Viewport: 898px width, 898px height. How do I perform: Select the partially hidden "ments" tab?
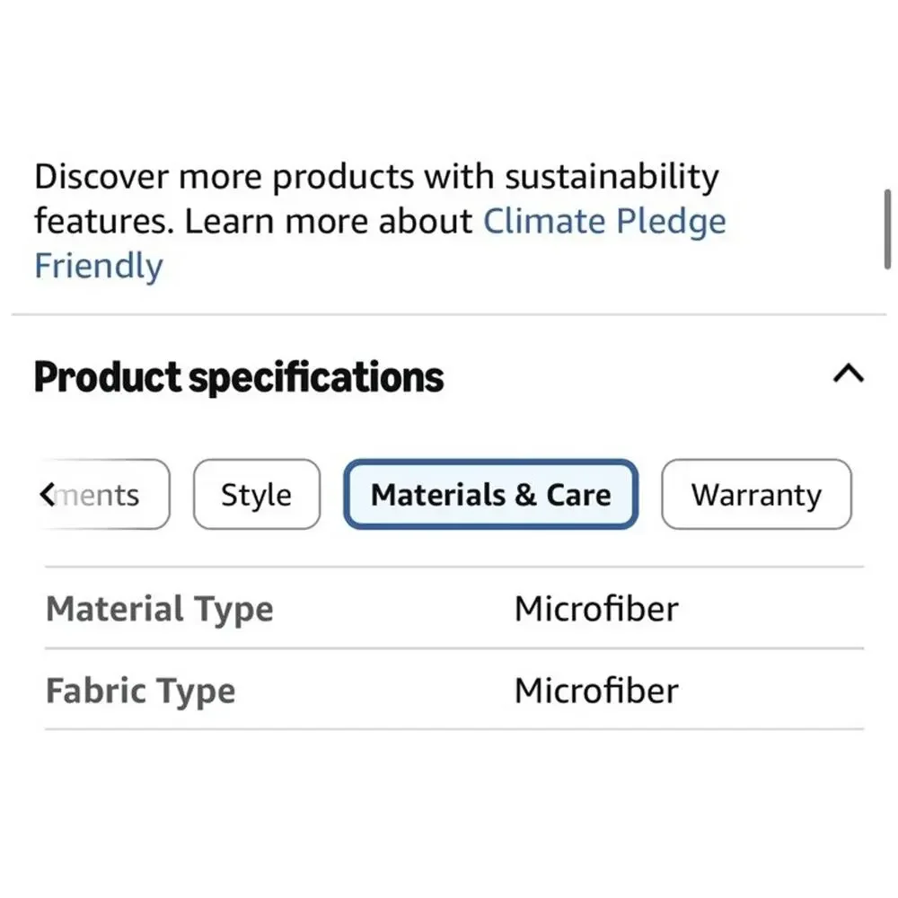tap(105, 494)
